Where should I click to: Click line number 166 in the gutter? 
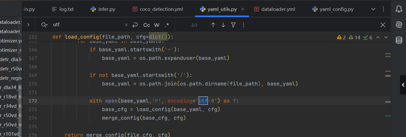[x=33, y=49]
